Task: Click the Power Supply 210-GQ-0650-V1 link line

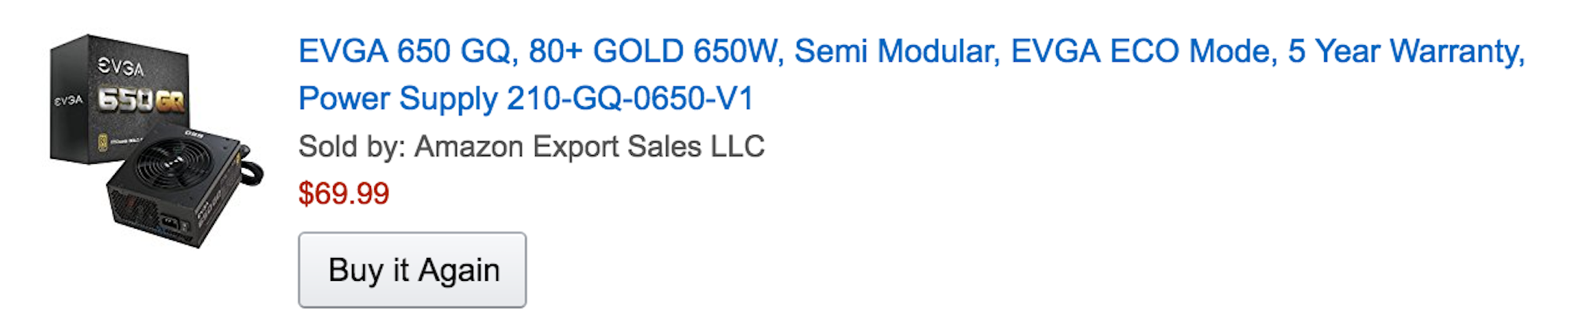Action: (x=526, y=99)
